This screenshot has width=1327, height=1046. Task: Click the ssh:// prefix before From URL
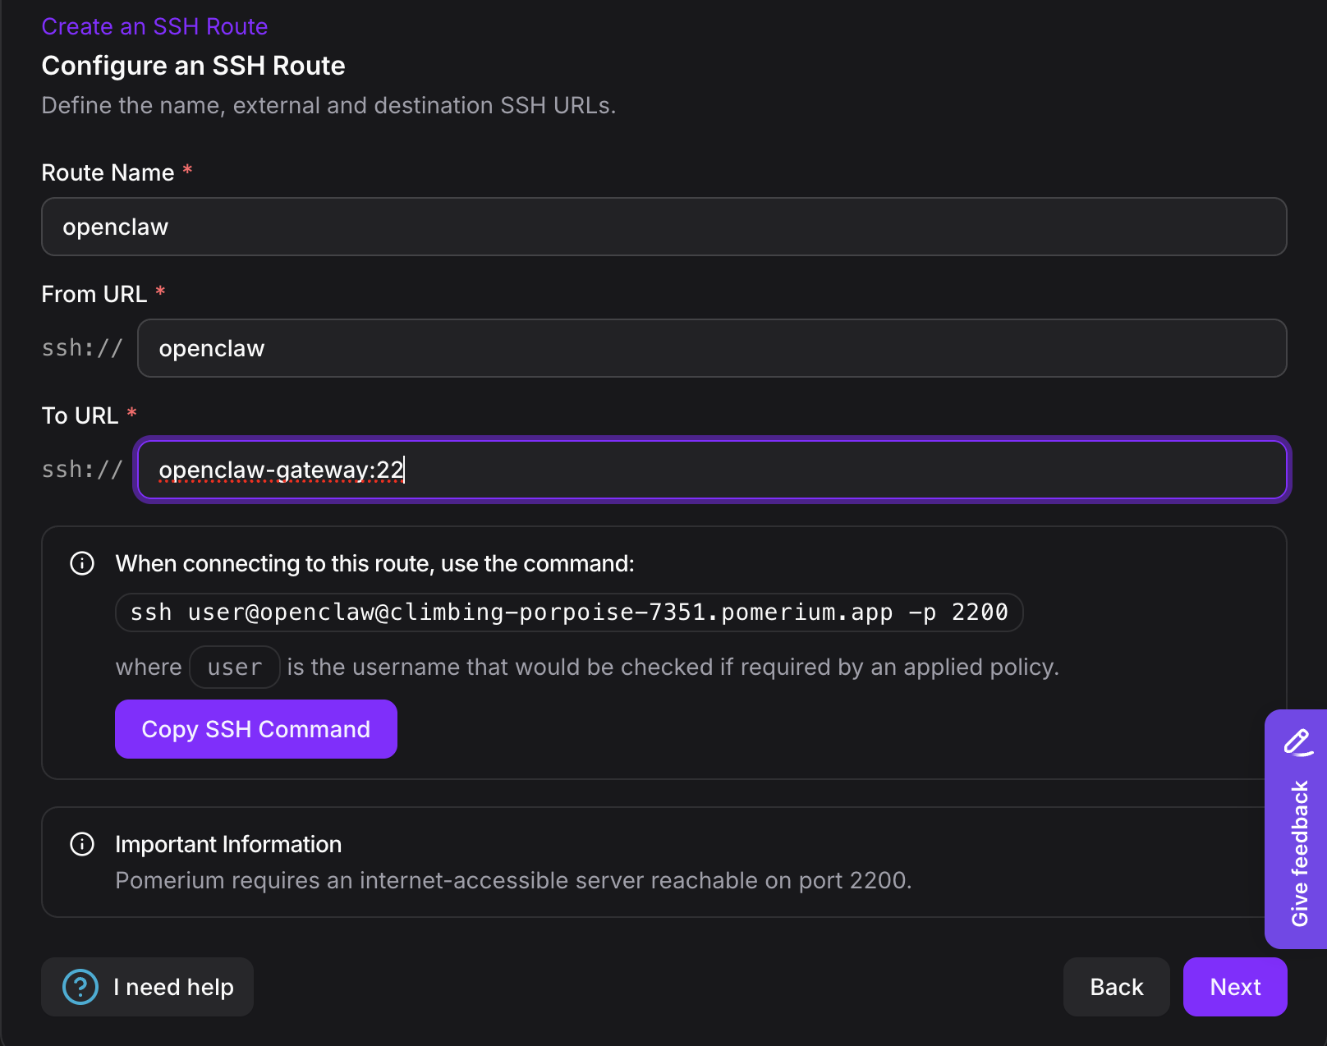click(81, 347)
